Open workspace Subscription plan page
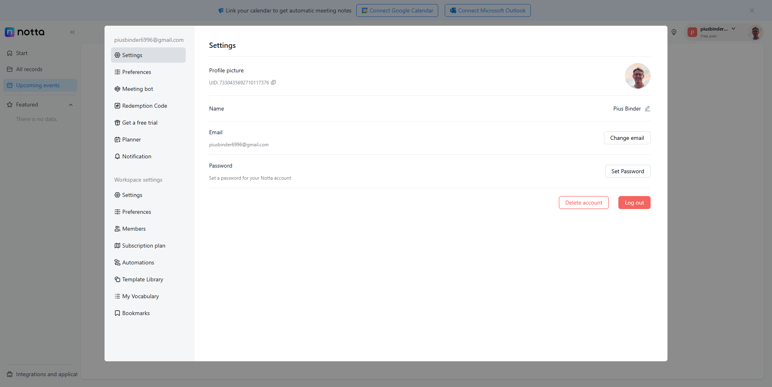 [x=144, y=246]
